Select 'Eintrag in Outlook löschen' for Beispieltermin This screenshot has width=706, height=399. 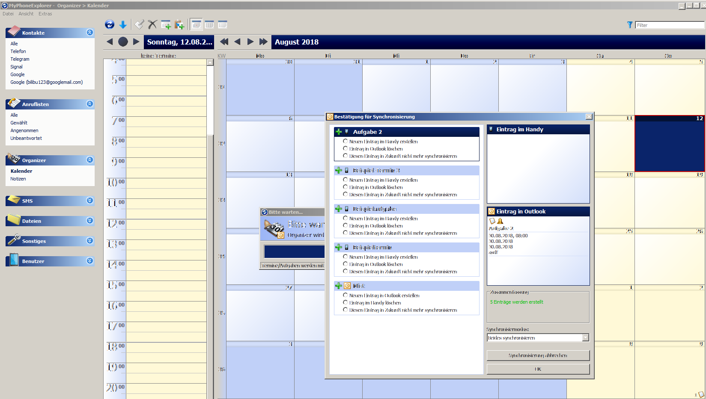(345, 264)
